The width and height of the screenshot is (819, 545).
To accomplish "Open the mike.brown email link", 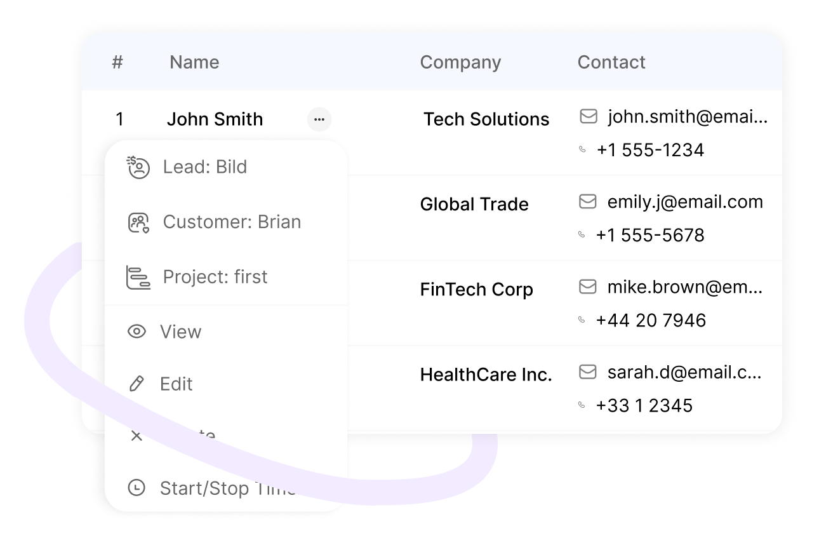I will coord(685,287).
